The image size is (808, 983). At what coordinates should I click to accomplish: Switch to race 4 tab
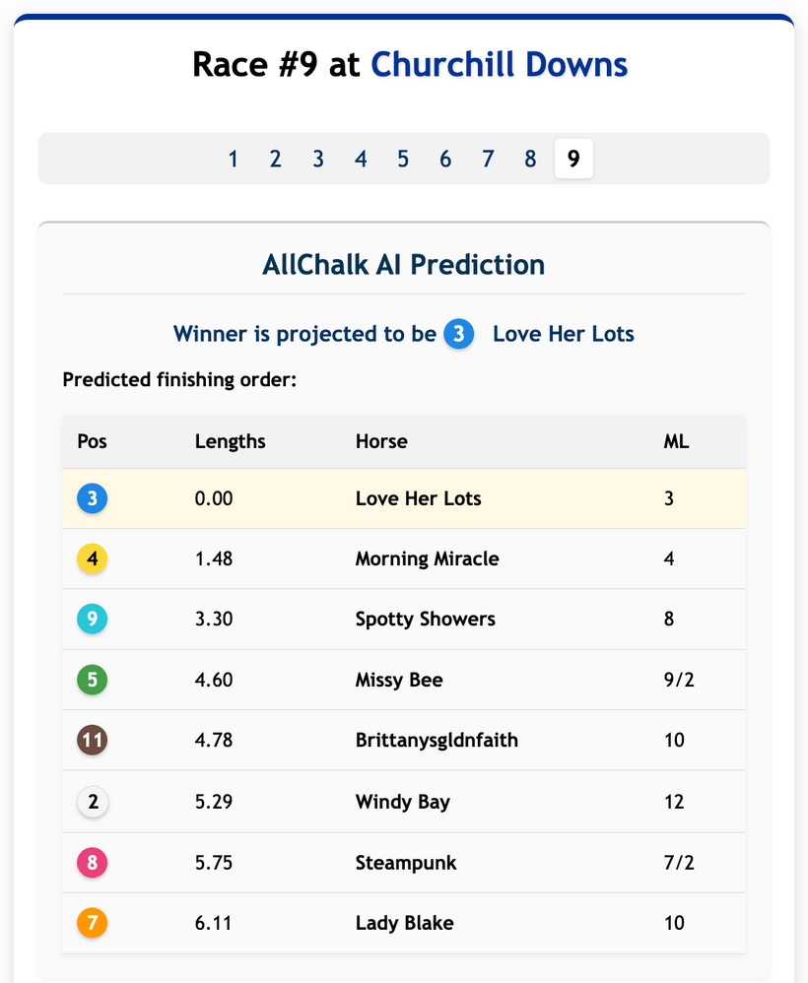[361, 159]
